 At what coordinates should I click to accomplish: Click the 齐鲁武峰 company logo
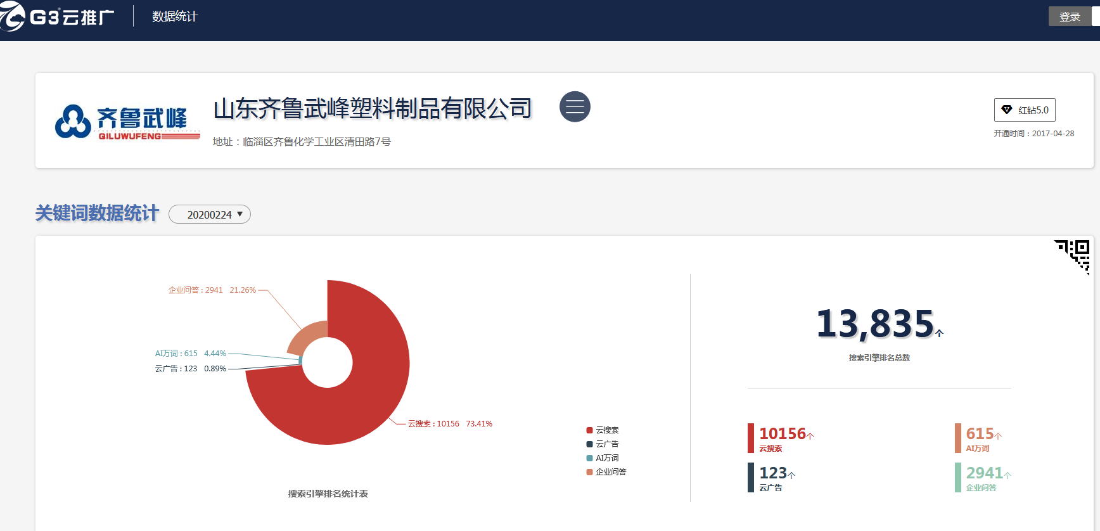(x=127, y=122)
